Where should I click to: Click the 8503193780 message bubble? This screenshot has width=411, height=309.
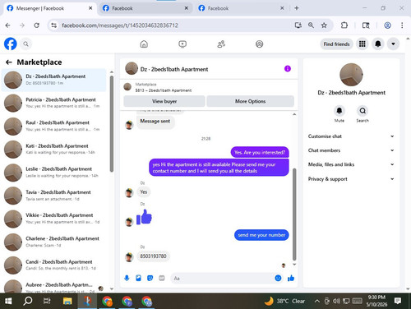(153, 256)
